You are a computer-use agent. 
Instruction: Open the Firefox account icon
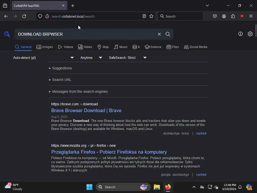224,16
